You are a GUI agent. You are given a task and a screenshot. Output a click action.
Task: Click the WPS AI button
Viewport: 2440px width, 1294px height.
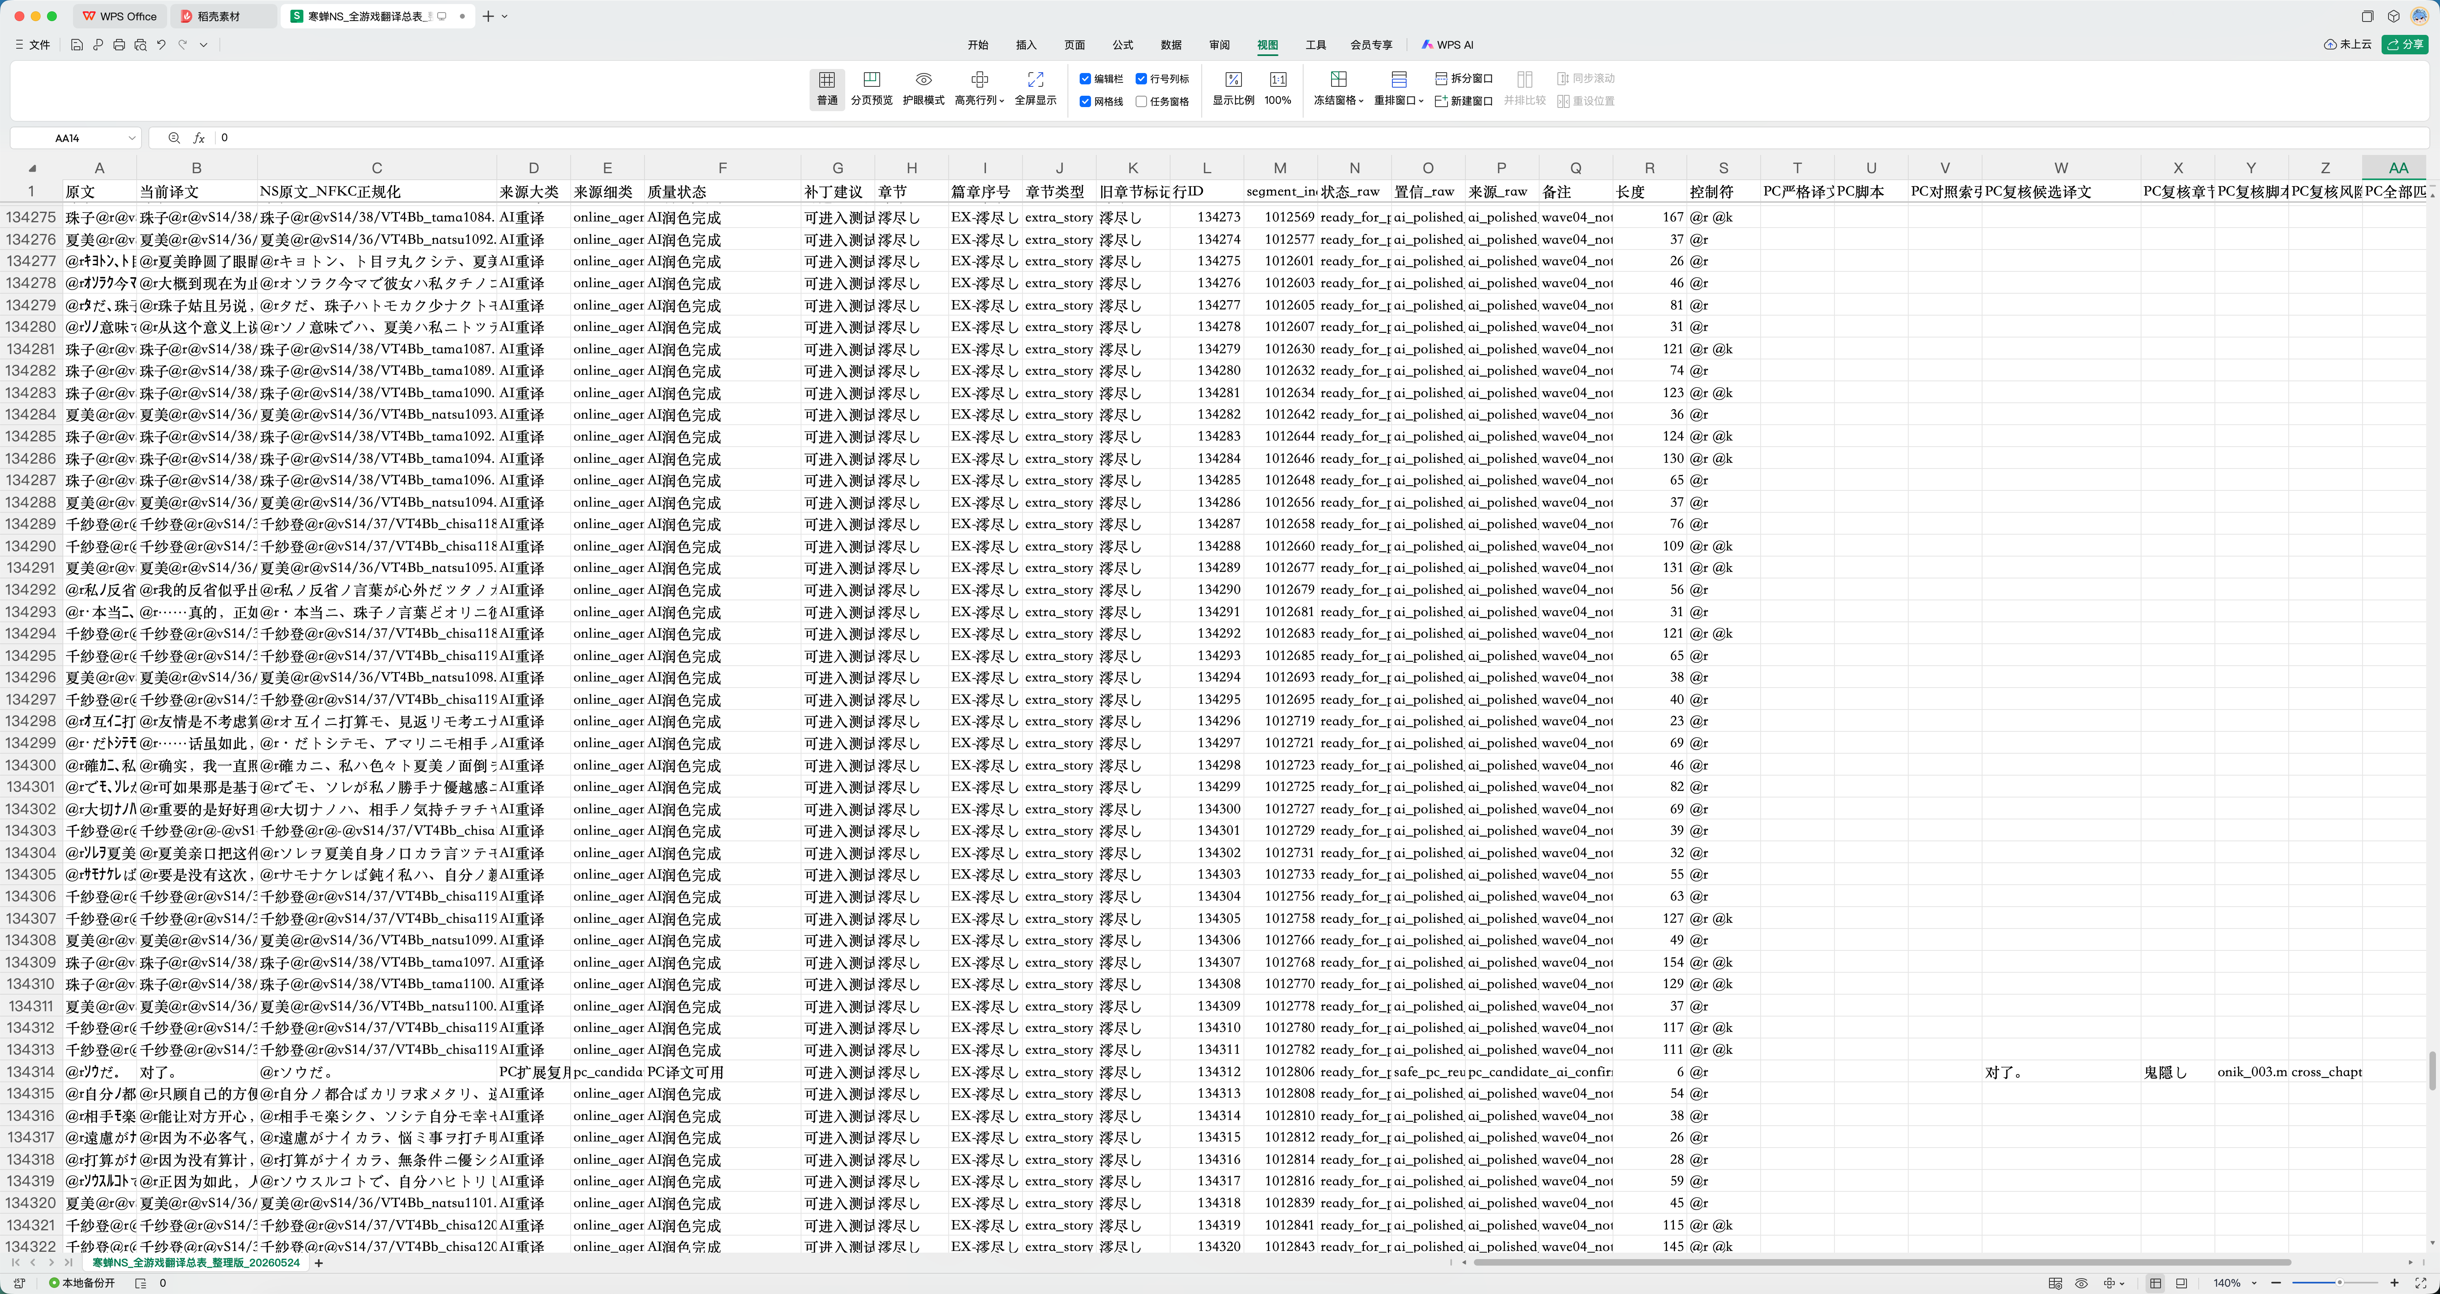coord(1447,45)
